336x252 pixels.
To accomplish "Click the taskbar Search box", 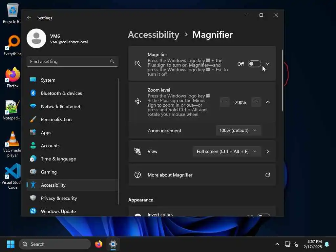I will coord(55,244).
